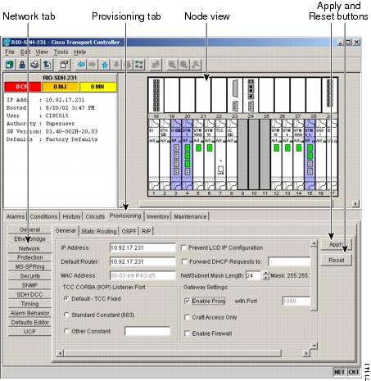Select the Other Constant radio button
The height and width of the screenshot is (381, 371).
pyautogui.click(x=66, y=331)
